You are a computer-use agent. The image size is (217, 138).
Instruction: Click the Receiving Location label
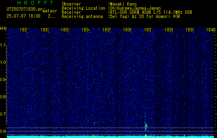tap(83, 8)
